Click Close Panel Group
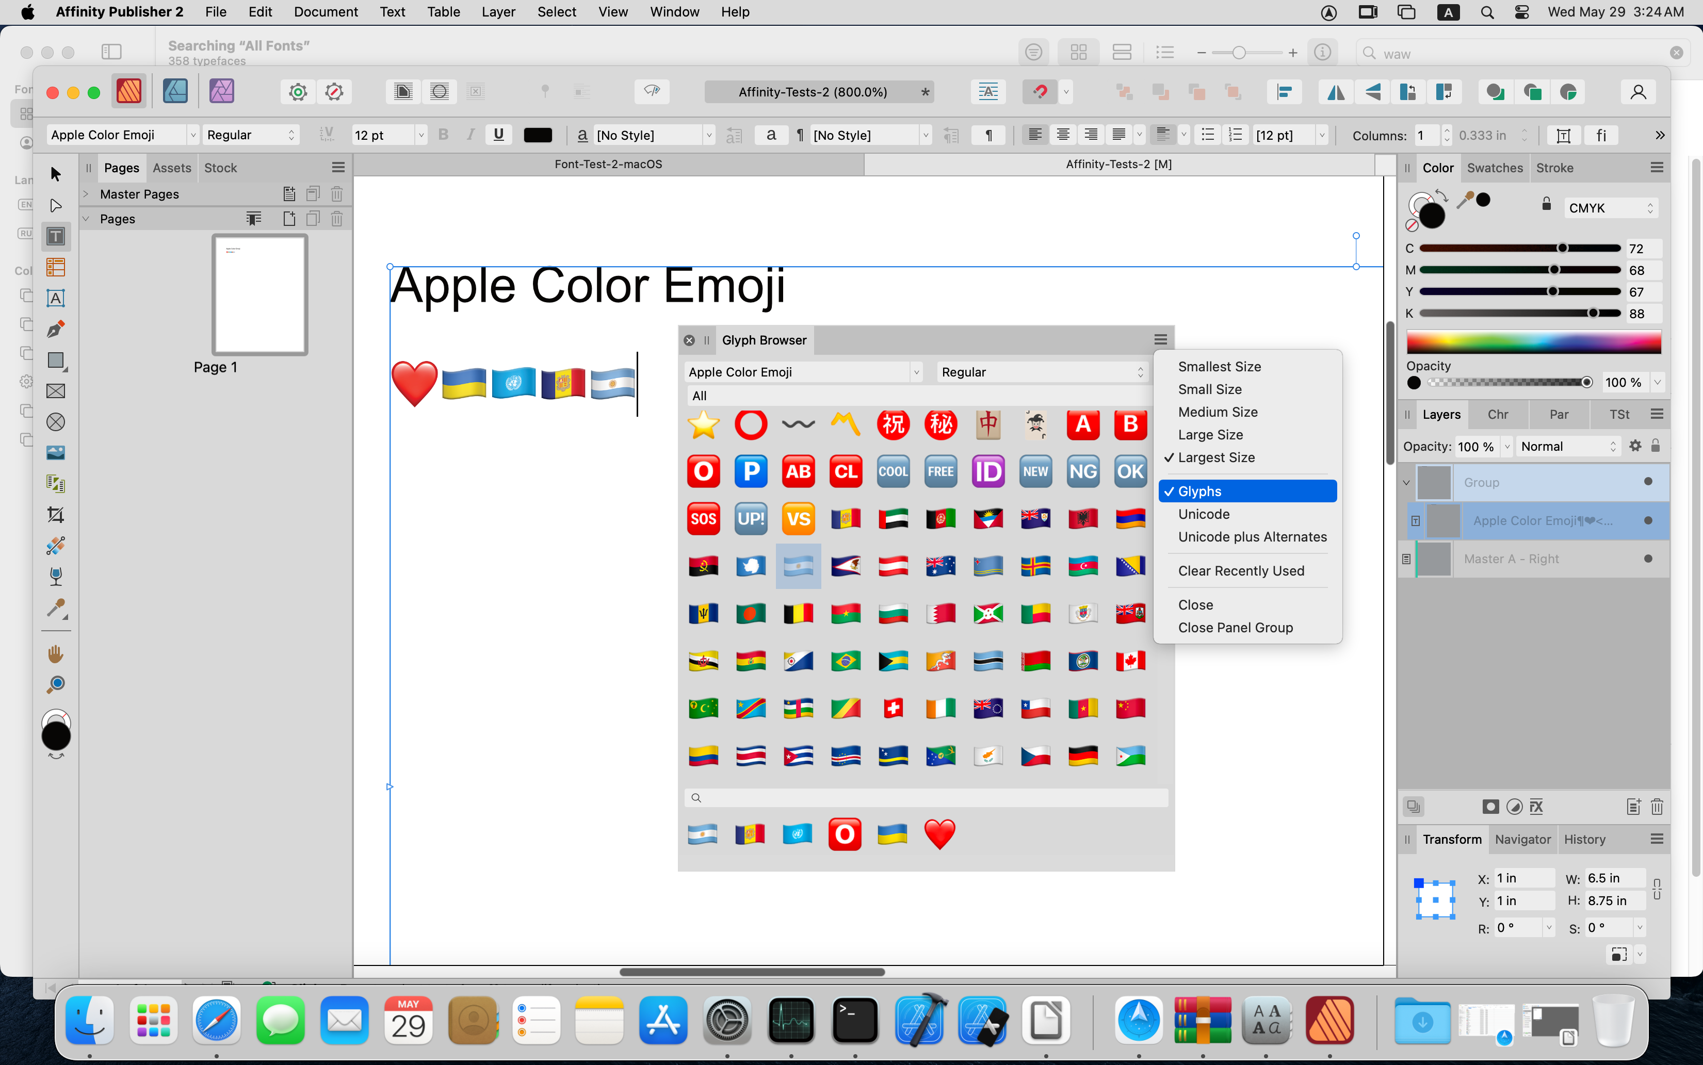 pos(1236,628)
